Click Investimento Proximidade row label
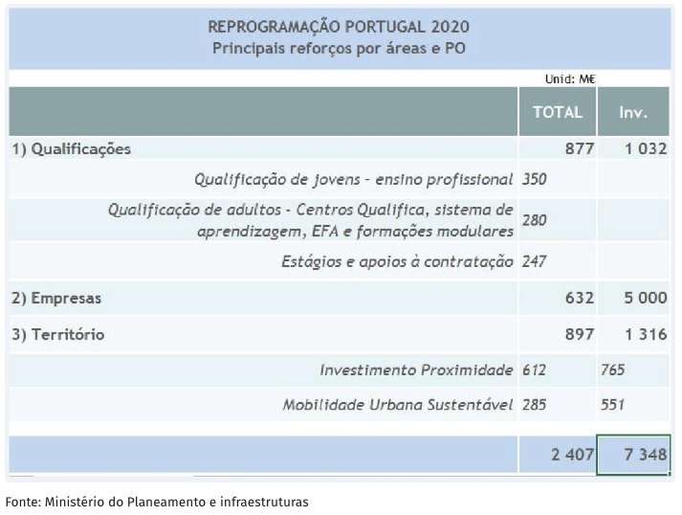Viewport: 682px width, 515px height. point(416,370)
